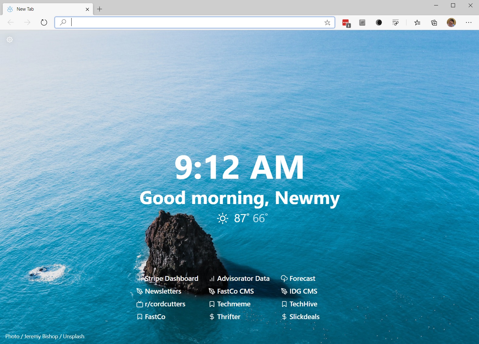This screenshot has height=344, width=479.
Task: Maximize the browser window
Action: (453, 5)
